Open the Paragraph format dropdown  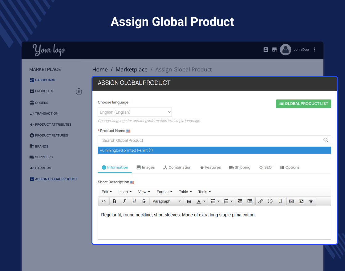166,201
